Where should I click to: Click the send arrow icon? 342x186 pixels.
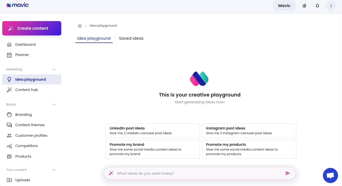pos(288,173)
